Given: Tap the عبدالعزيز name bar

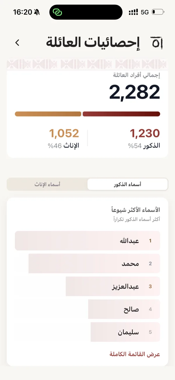Looking at the screenshot, I should click(x=114, y=286).
